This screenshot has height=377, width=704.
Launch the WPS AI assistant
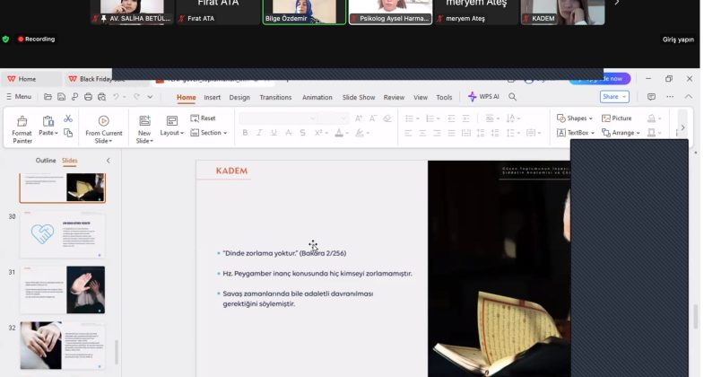(x=483, y=97)
